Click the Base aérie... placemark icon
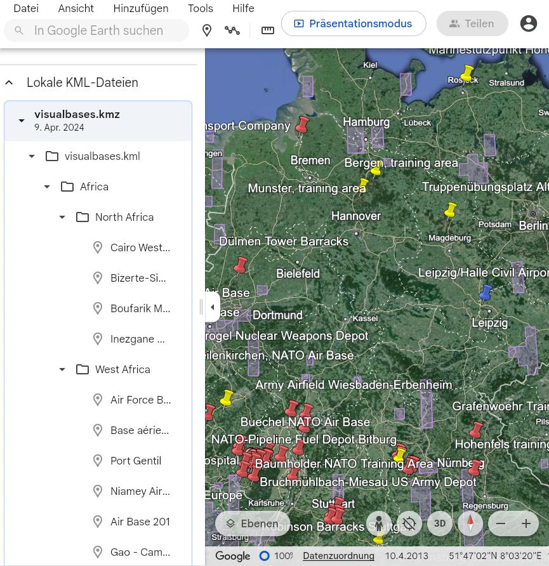This screenshot has height=566, width=549. click(98, 430)
